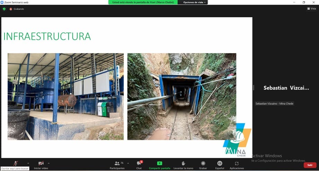
Task: Click the green encryption shield icon
Action: (x=4, y=9)
